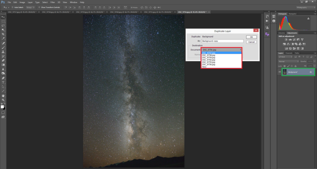Open the purple EP extension panel icon
317x169 pixels.
tap(267, 34)
